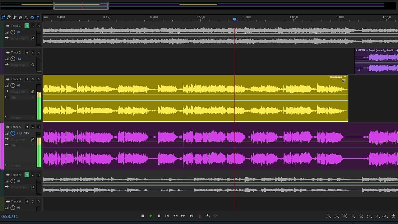Toggle polarity reverse on Track 3

click(33, 91)
